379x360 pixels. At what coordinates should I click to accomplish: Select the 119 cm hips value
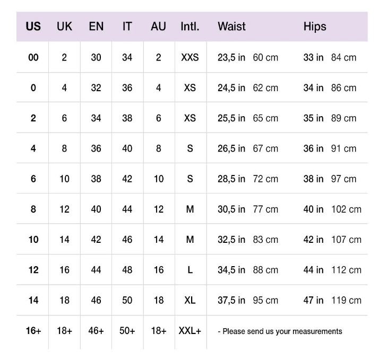(x=346, y=301)
